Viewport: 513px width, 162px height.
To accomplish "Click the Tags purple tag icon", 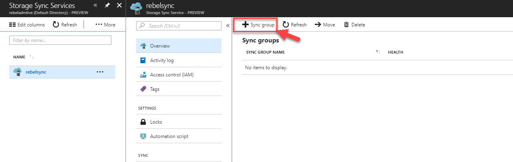I will pyautogui.click(x=143, y=89).
